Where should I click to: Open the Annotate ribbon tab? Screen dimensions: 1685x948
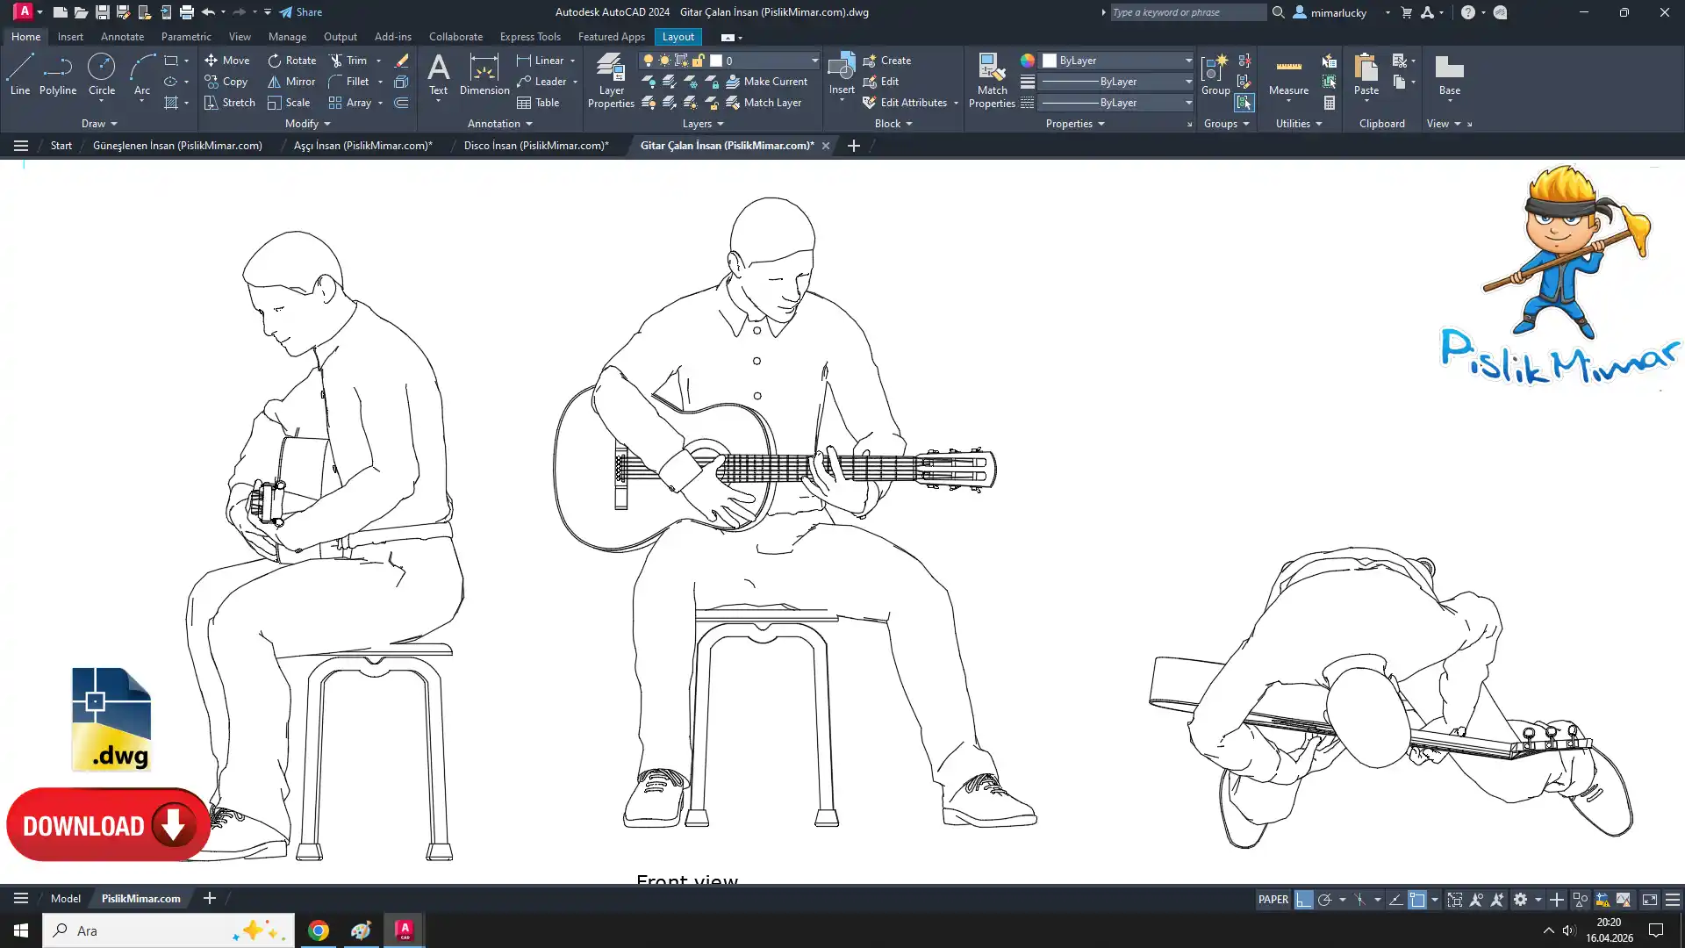pyautogui.click(x=122, y=37)
